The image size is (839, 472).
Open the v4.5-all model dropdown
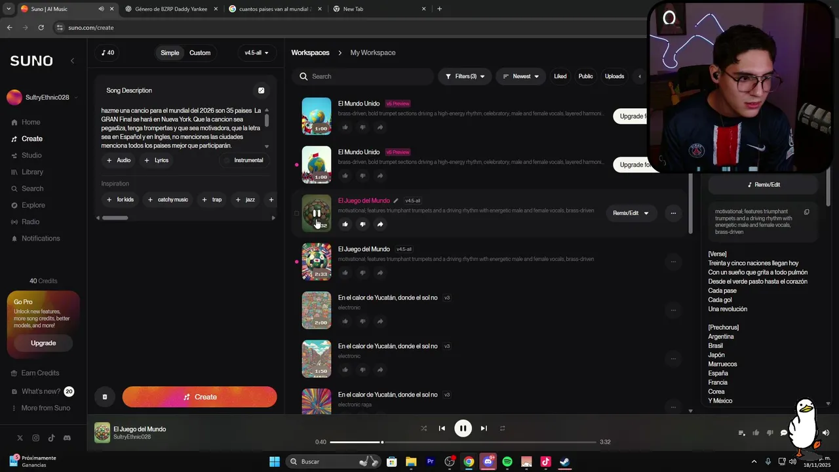pos(256,53)
